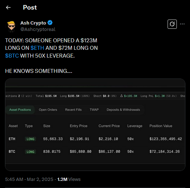Open the @Ashcryptoreal handle link
Viewport: 190px width, 188px height.
coord(38,29)
